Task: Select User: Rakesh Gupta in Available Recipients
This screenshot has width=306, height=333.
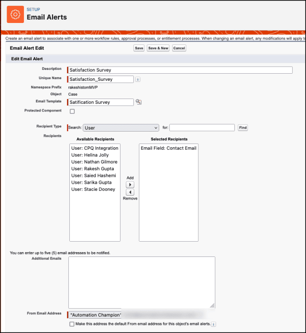Action: (x=93, y=168)
